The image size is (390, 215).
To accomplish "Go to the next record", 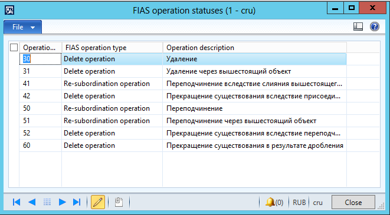I will 62,202.
